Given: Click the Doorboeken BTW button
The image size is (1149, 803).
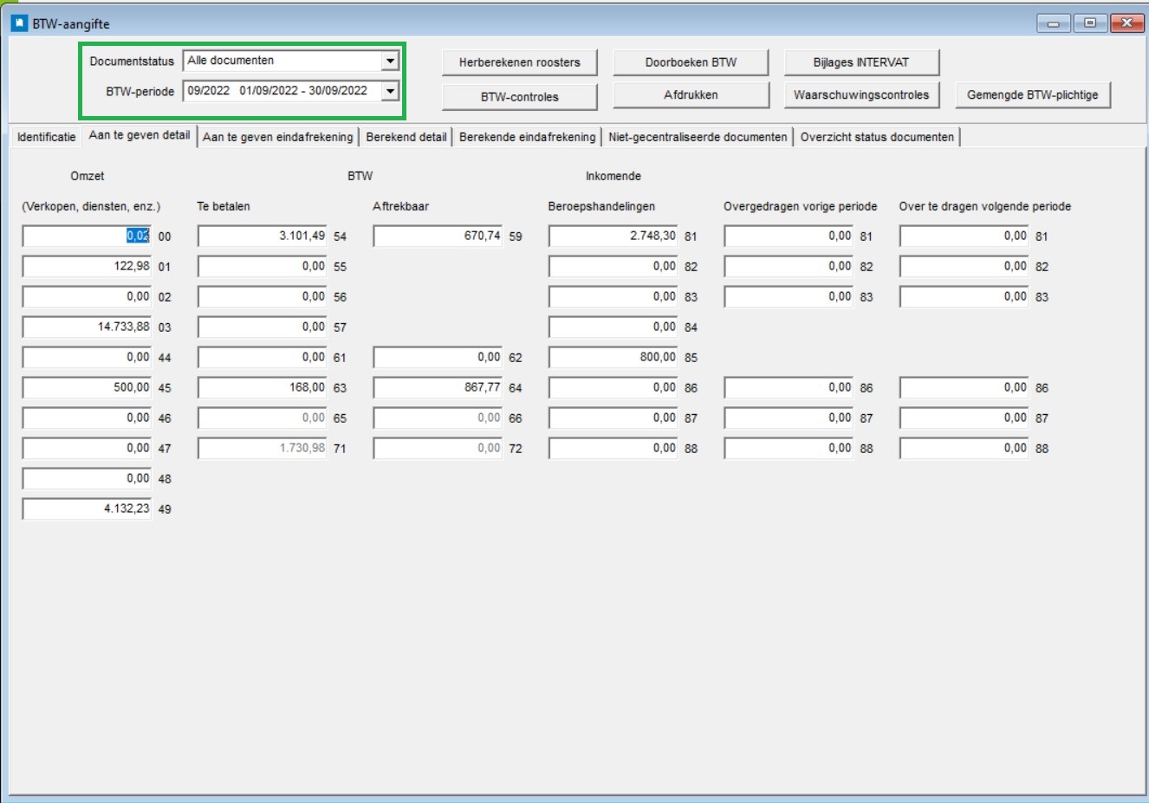Looking at the screenshot, I should 691,62.
